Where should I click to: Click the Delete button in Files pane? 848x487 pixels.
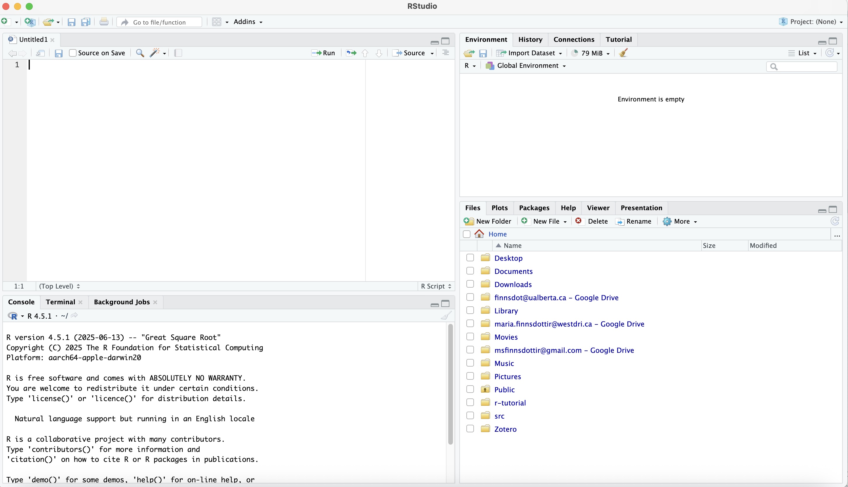[592, 221]
